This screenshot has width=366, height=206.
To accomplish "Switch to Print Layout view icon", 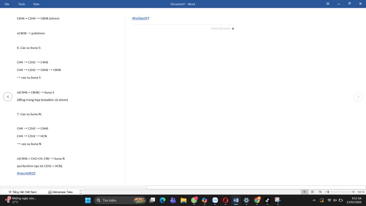I will 312,192.
